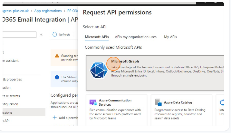Go to the progress-plus.co.uk breadcrumb link
The height and width of the screenshot is (133, 231).
pos(16,11)
